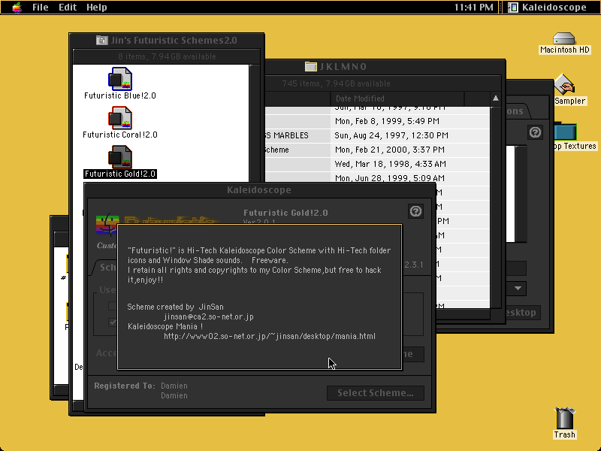Open the Apple menu
The height and width of the screenshot is (451, 601).
(x=17, y=8)
